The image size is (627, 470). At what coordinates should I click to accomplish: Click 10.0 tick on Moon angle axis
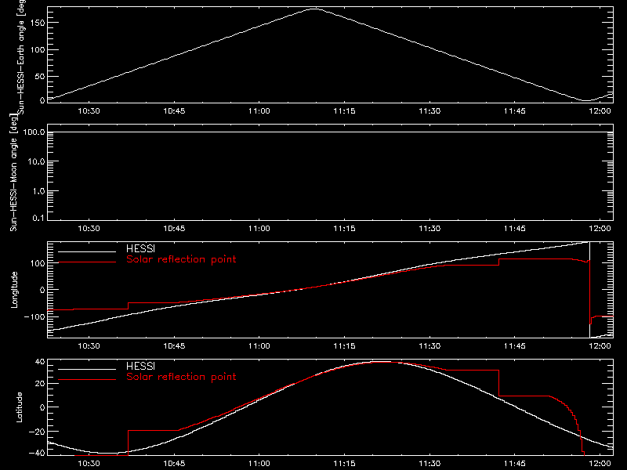click(x=36, y=161)
